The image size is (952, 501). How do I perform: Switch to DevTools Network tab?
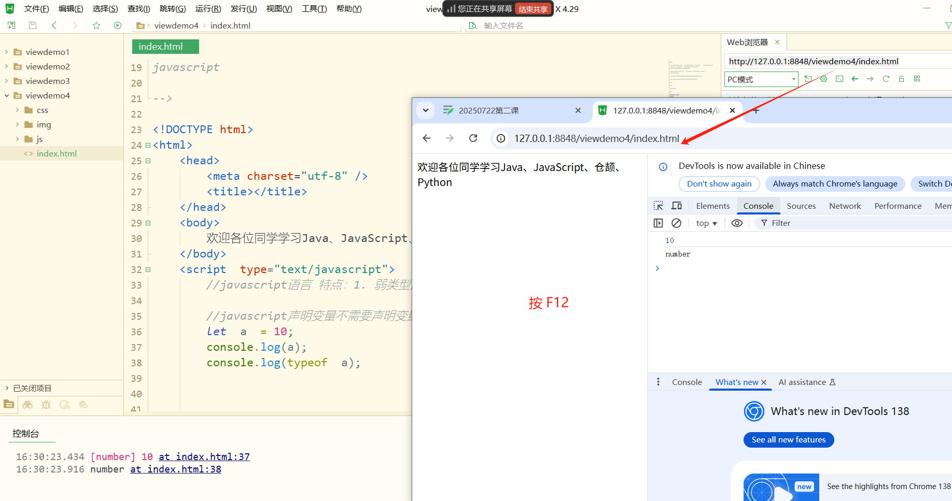point(845,206)
